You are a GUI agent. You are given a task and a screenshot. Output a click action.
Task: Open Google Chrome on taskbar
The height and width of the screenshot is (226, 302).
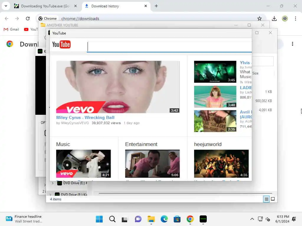(190, 219)
